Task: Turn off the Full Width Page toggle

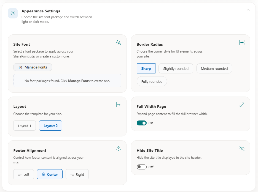Action: 141,123
